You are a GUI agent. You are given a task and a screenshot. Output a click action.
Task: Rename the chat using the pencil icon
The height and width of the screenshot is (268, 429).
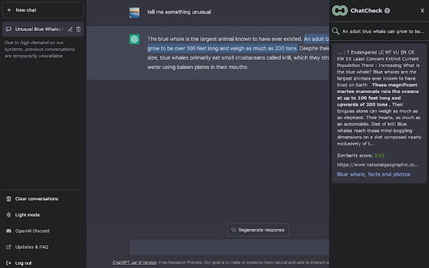click(70, 29)
